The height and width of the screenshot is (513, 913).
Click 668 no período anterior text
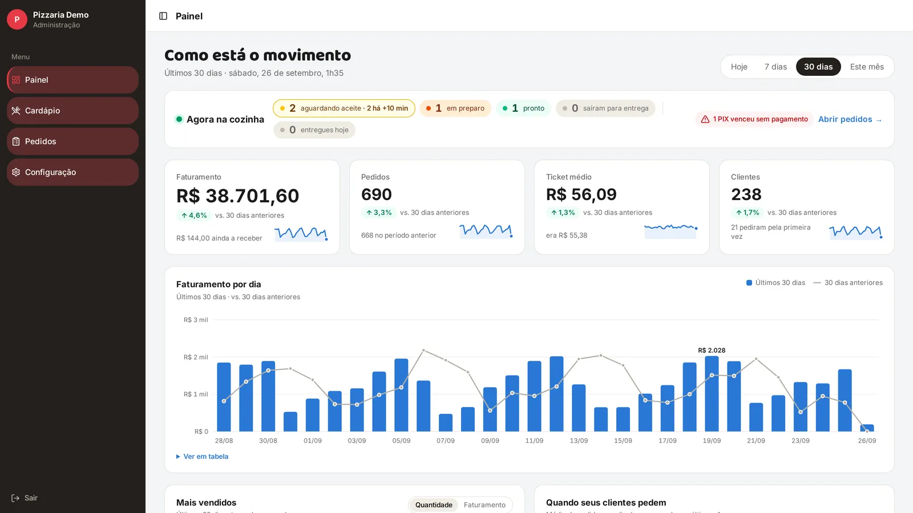click(x=398, y=235)
